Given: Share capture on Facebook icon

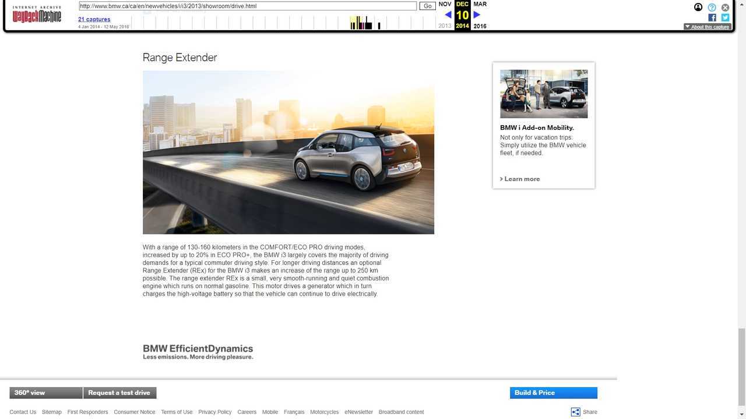Looking at the screenshot, I should click(712, 17).
